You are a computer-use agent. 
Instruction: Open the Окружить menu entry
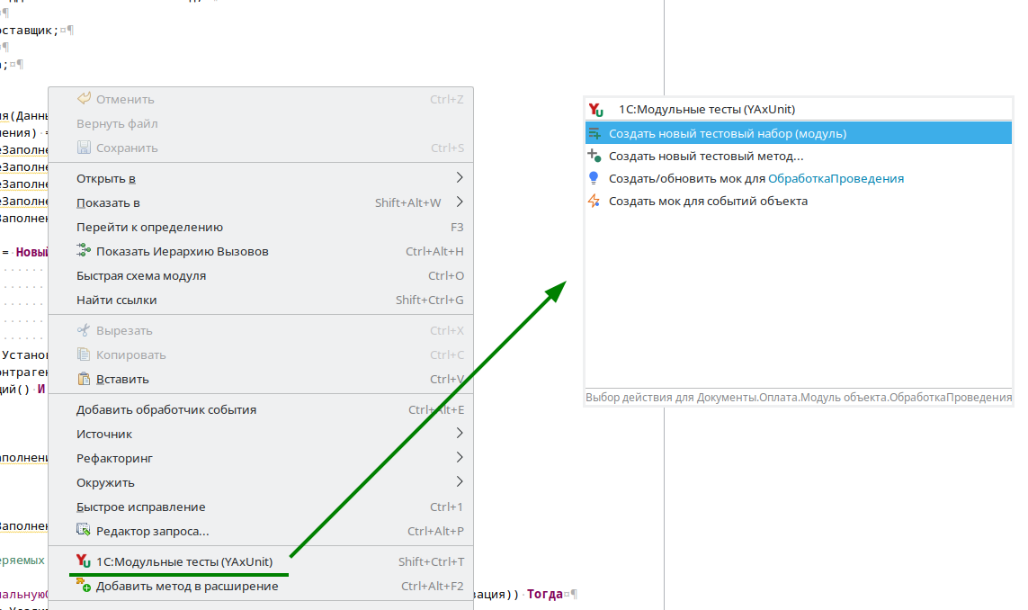pyautogui.click(x=261, y=482)
